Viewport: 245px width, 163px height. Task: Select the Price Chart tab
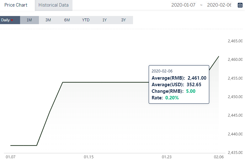16,5
